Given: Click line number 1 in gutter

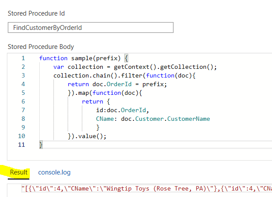Looking at the screenshot, I should coord(23,58).
